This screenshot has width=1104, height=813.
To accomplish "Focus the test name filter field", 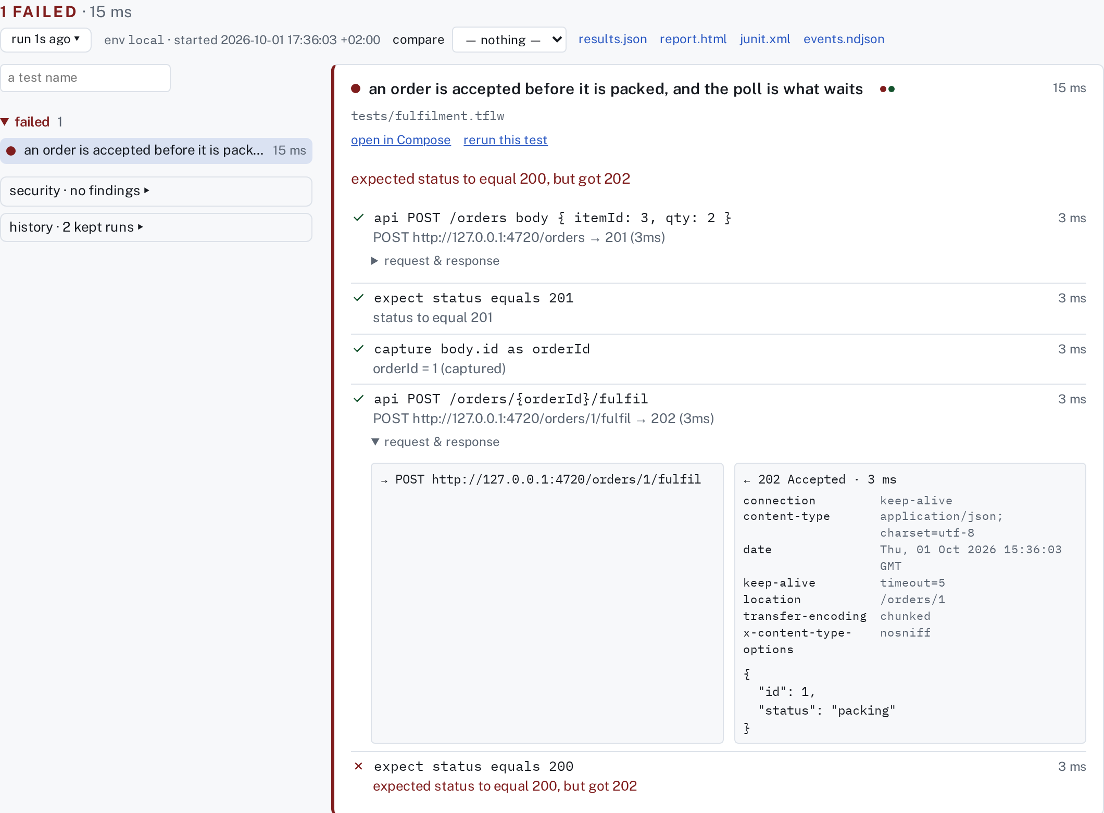I will pyautogui.click(x=85, y=78).
